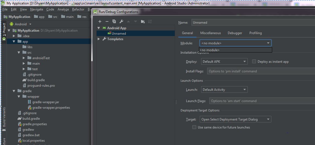Open the Build Variants side panel

(4, 117)
